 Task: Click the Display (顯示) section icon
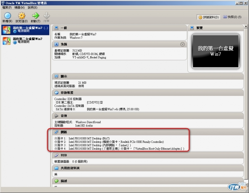pyautogui.click(x=56, y=76)
